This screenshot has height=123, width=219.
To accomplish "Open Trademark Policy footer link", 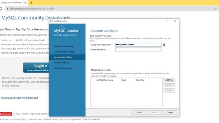I will [x=51, y=119].
